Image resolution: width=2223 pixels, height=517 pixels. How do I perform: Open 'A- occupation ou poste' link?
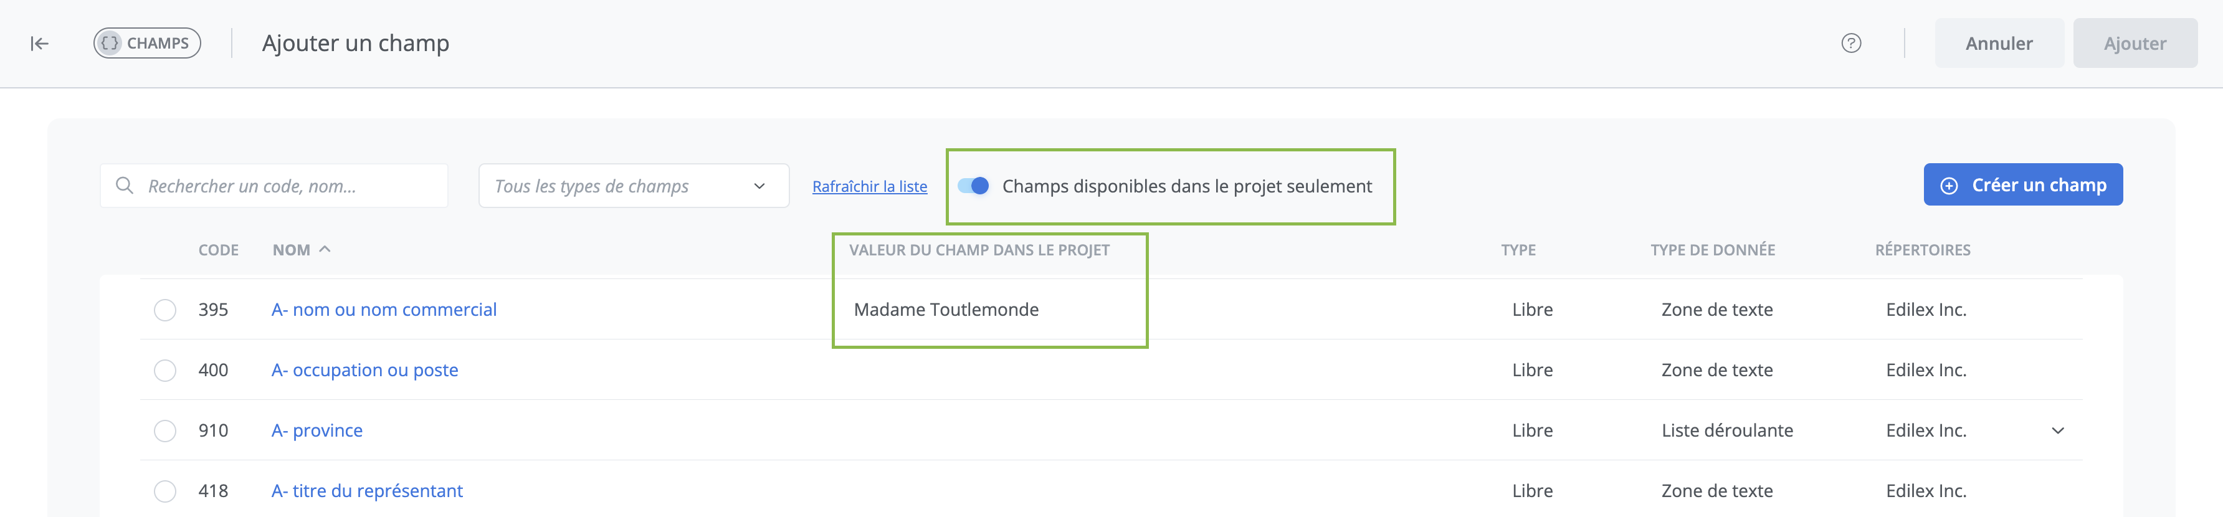364,370
